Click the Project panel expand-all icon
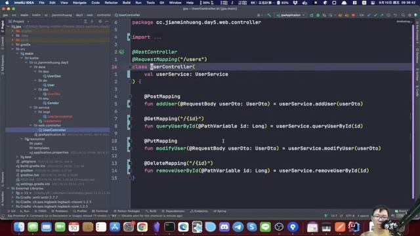 pyautogui.click(x=85, y=22)
